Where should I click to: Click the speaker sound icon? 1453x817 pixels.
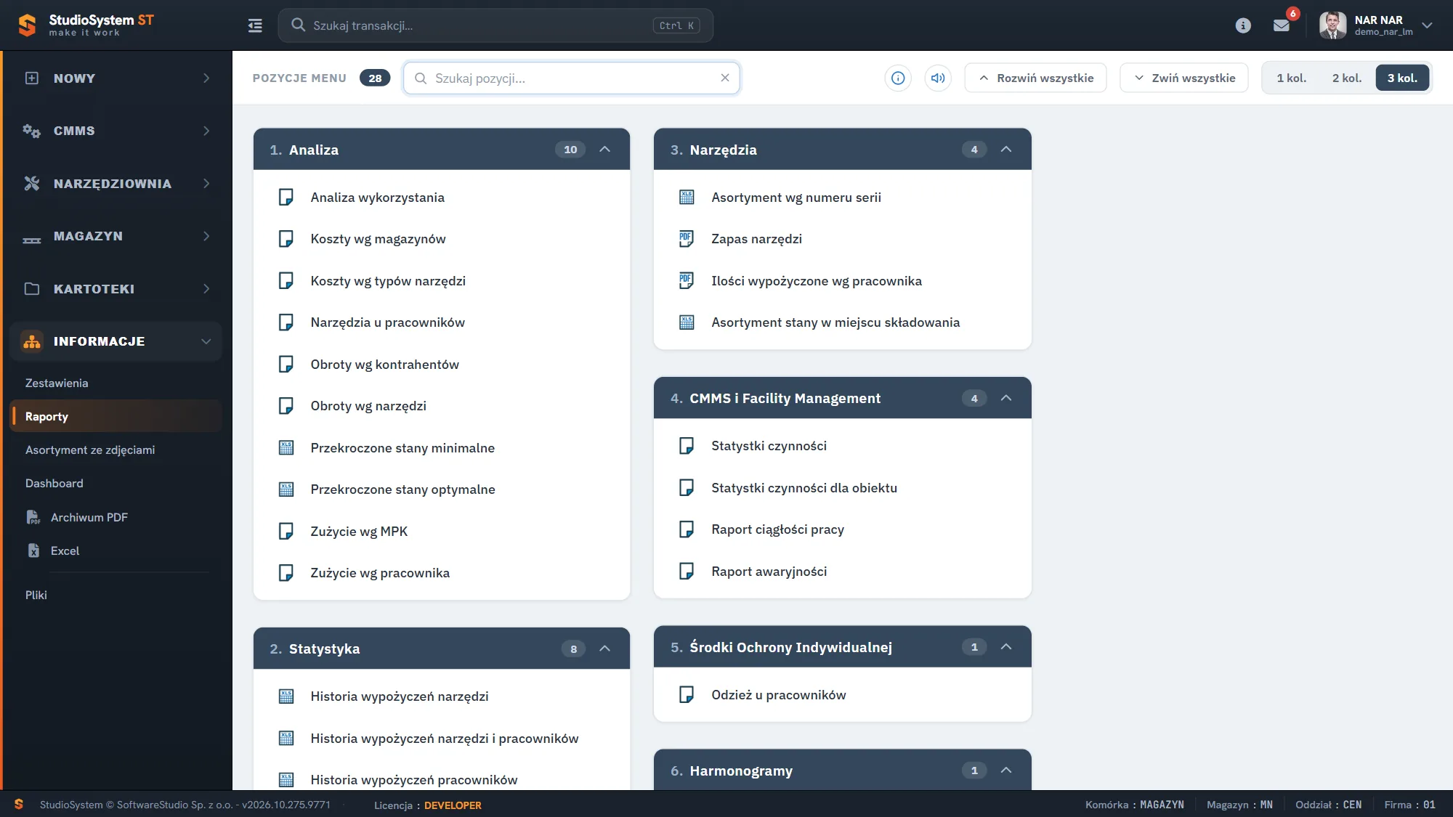tap(938, 78)
